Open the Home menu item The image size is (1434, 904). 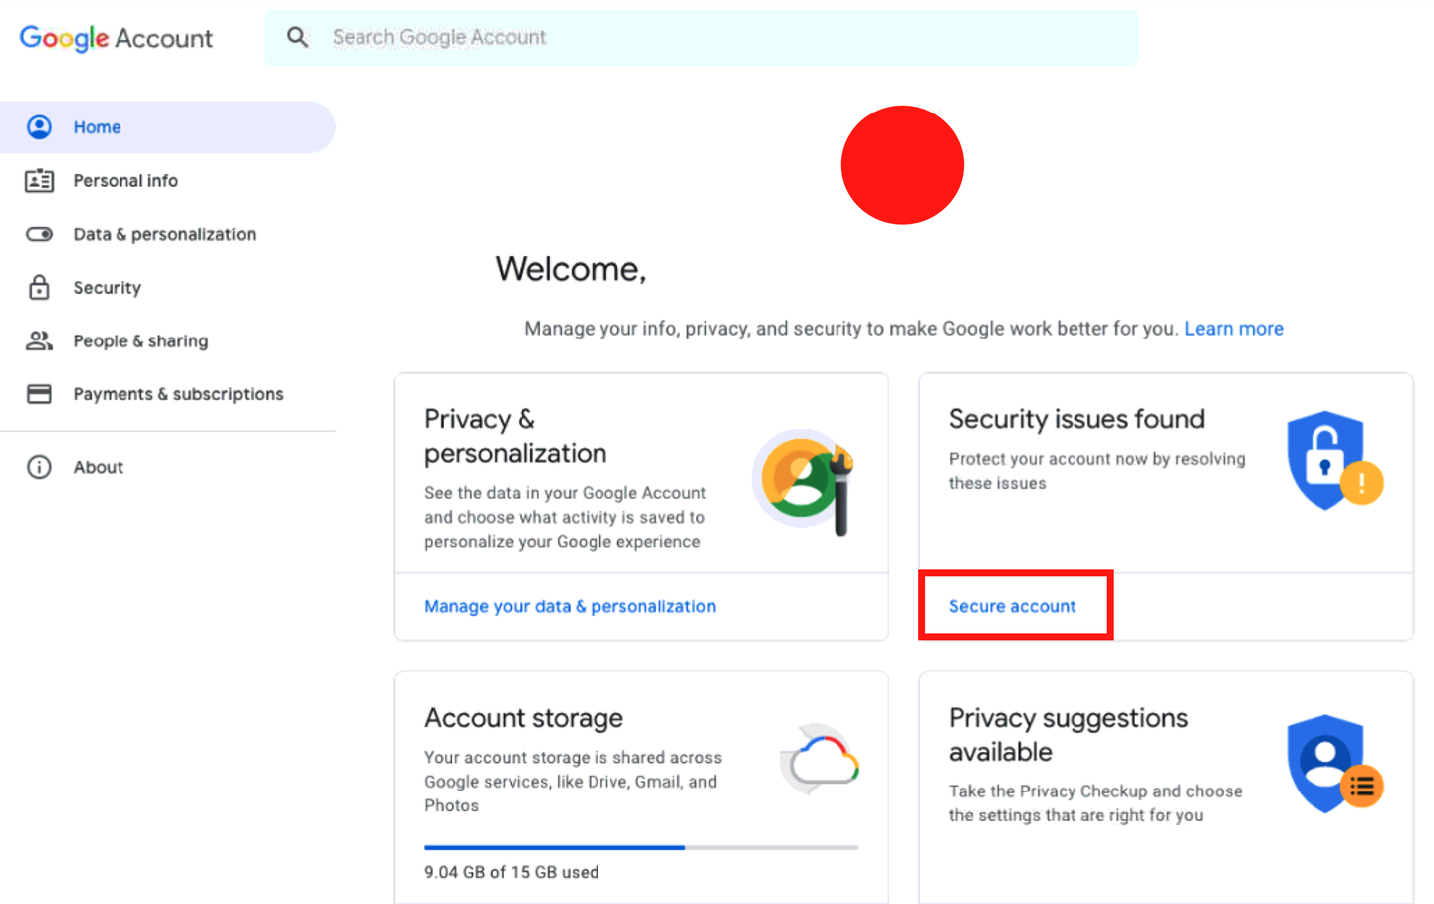[x=167, y=127]
